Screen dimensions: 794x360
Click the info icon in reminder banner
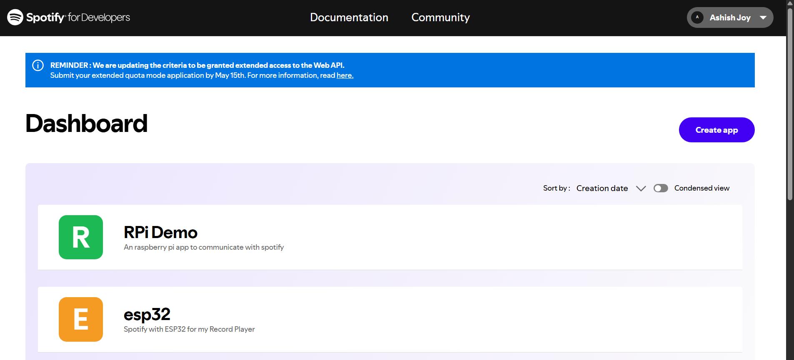pos(38,65)
